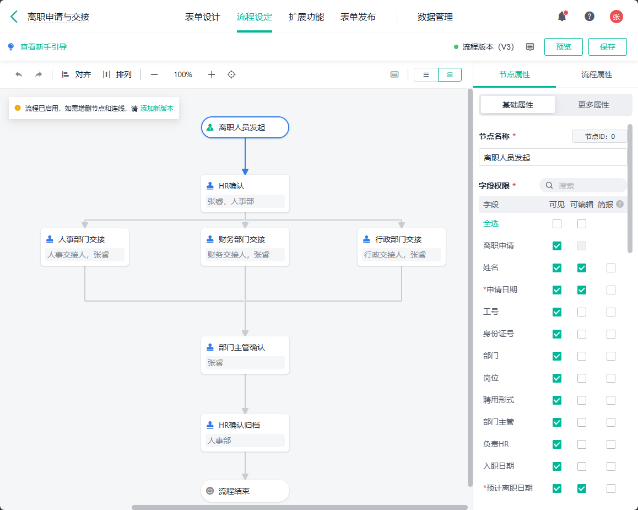Recenter the canvas with the target icon
Image resolution: width=638 pixels, height=510 pixels.
tap(231, 74)
